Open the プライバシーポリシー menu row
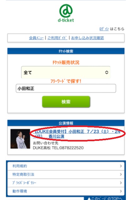 point(66,183)
